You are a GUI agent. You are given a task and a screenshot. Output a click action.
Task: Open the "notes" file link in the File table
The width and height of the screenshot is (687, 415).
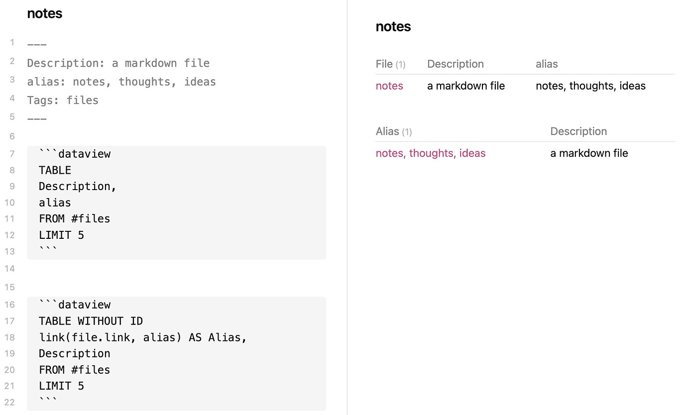(389, 86)
